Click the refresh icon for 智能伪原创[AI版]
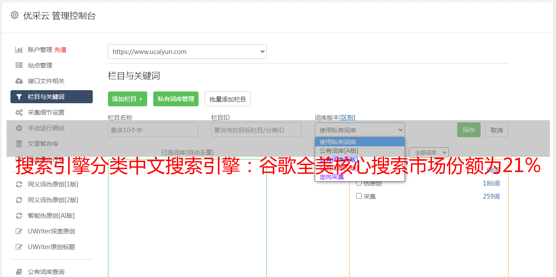The height and width of the screenshot is (277, 556). (19, 216)
